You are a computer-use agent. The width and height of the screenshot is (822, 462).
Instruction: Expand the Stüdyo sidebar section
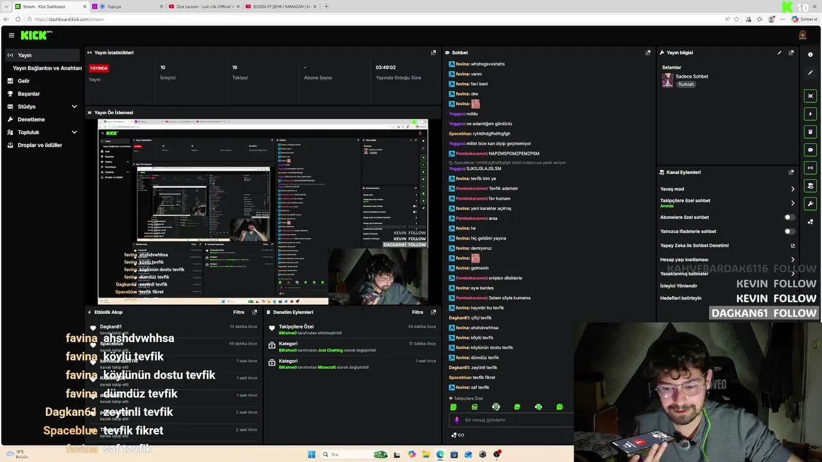(x=44, y=107)
